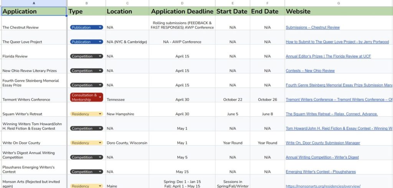
Task: Select the New Hampshire location cell
Action: [x=127, y=110]
